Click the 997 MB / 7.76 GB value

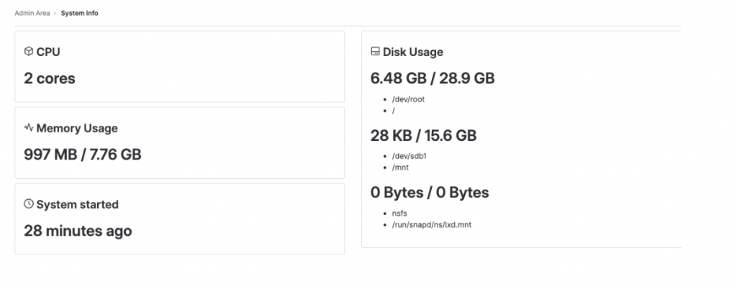83,155
